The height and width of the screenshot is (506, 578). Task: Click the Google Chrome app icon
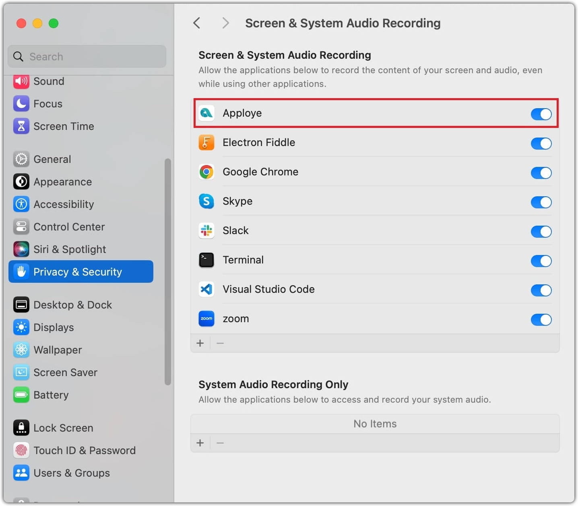[x=206, y=172]
